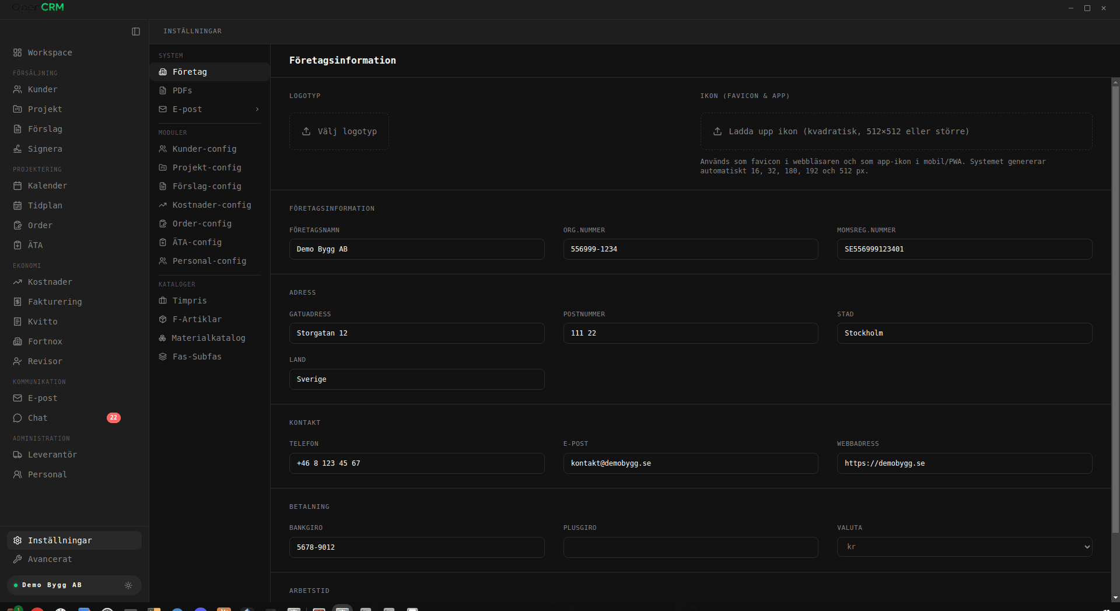
Task: Open Order via its order icon
Action: tap(17, 225)
